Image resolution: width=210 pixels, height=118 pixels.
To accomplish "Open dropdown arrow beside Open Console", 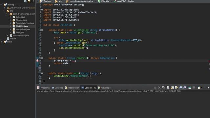I will coord(201,88).
